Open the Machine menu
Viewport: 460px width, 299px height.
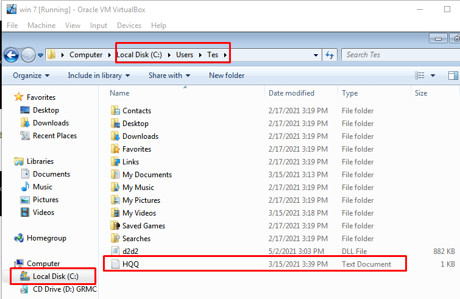(41, 26)
